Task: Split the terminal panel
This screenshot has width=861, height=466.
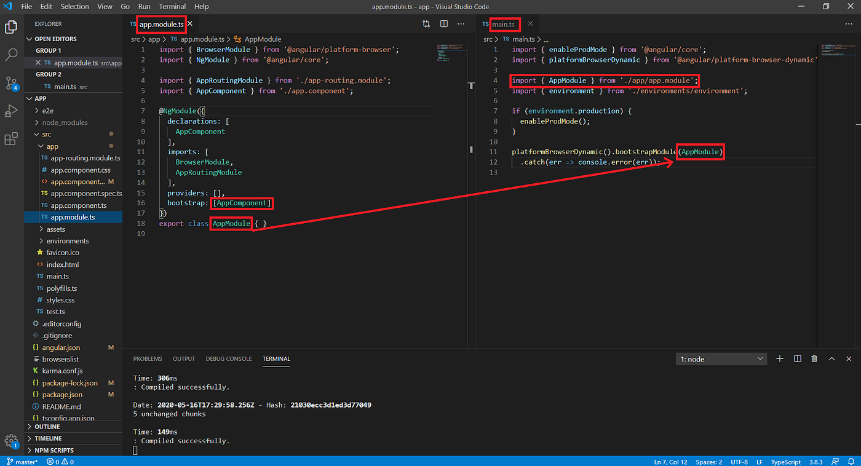Action: 797,358
